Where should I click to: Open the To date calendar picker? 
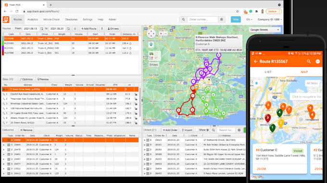pos(68,28)
